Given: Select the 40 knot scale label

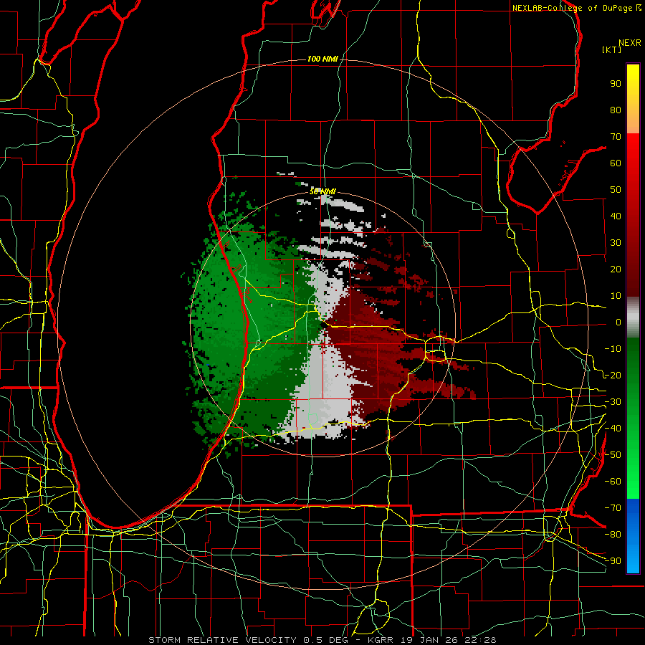Looking at the screenshot, I should coord(616,216).
